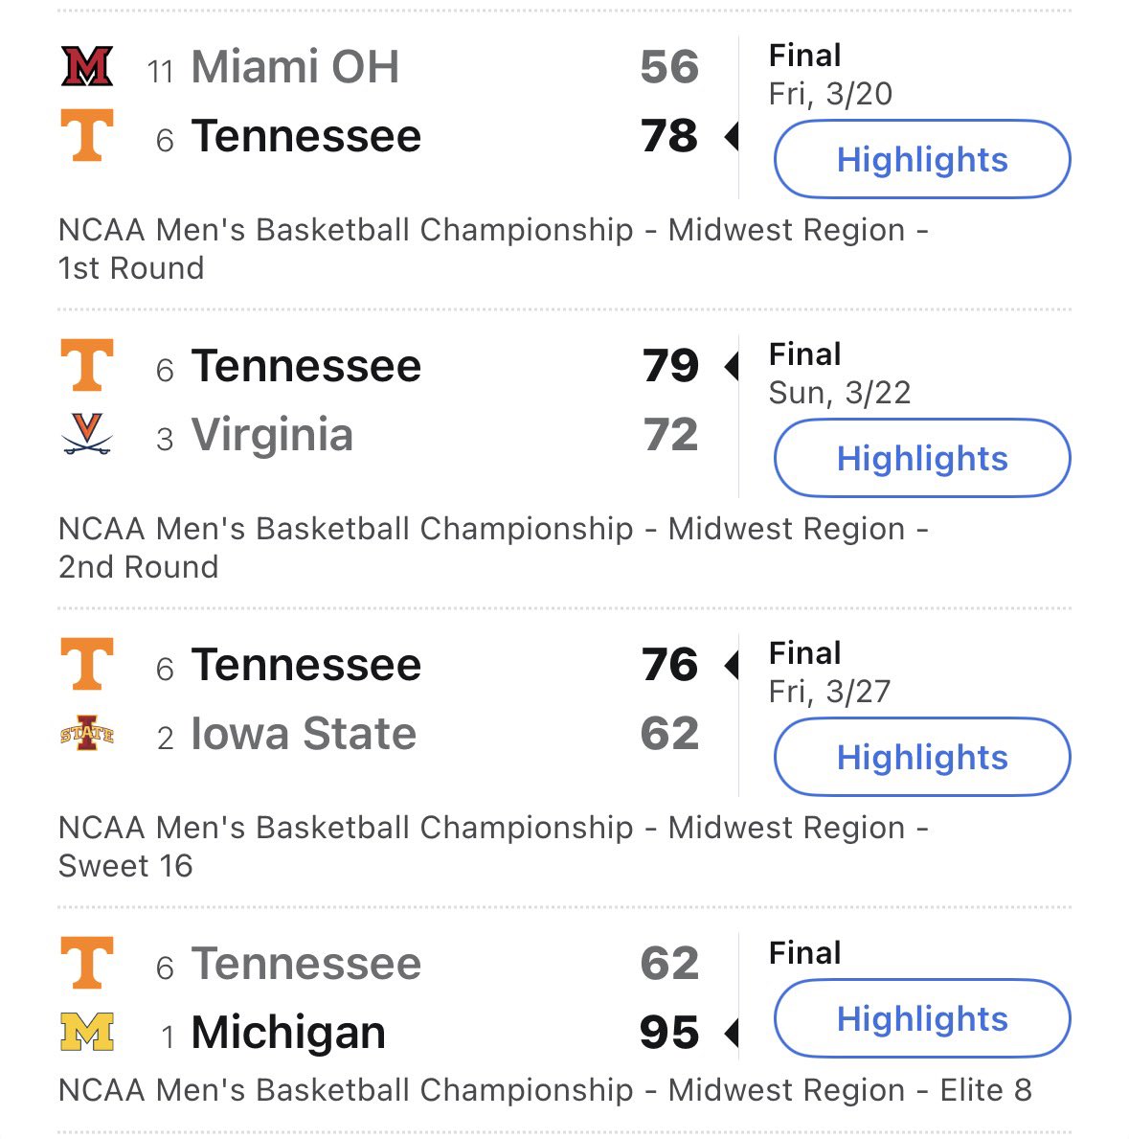Watch Highlights for the Tennessee vs Iowa State game

(x=922, y=757)
